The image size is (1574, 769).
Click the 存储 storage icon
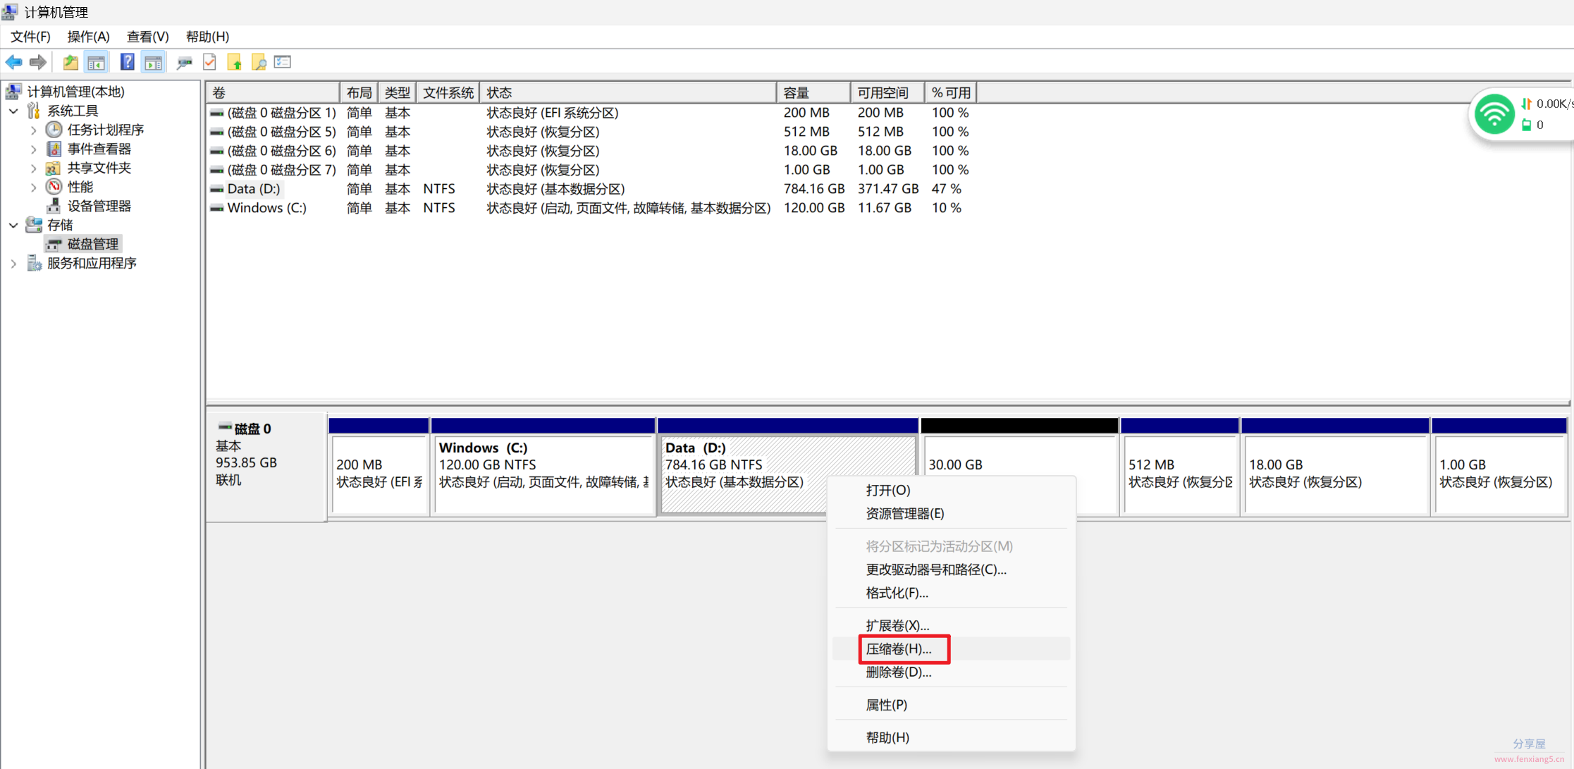click(x=34, y=225)
